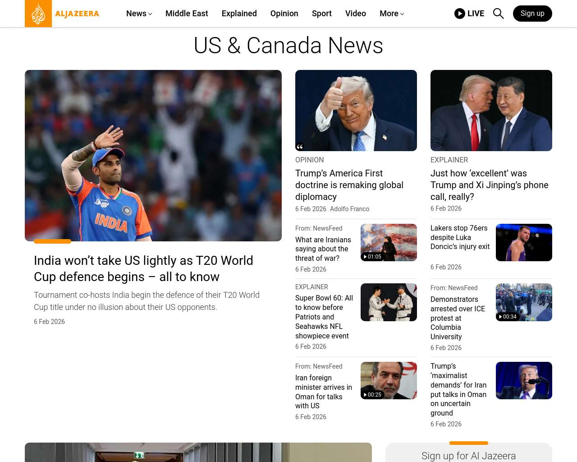Click 'From: NewsFeed' above the Oman talks story
Screen dimensions: 577x462
pyautogui.click(x=319, y=366)
